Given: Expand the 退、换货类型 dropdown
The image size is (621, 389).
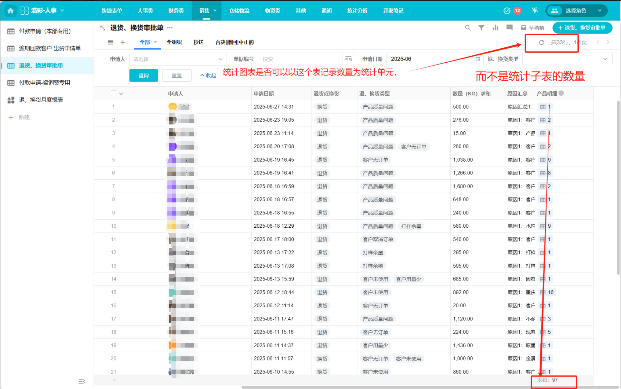Looking at the screenshot, I should [567, 59].
